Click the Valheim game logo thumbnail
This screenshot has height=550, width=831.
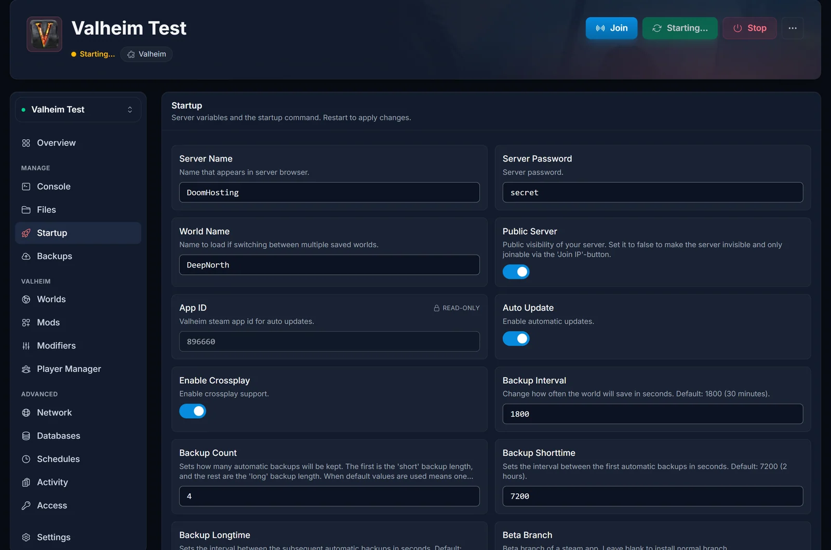click(44, 34)
